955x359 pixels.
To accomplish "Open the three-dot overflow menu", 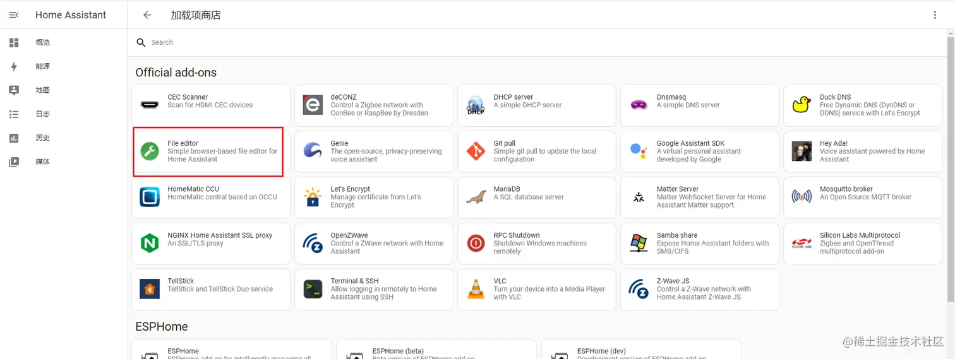I will coord(935,15).
